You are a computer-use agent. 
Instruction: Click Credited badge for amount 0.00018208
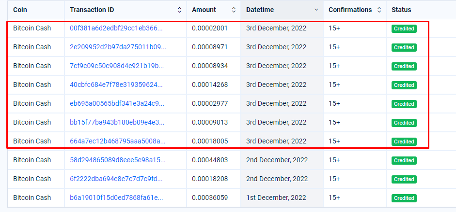pos(404,179)
